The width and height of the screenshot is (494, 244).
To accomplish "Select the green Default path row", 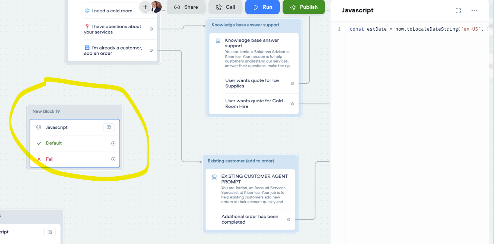I will pos(75,143).
